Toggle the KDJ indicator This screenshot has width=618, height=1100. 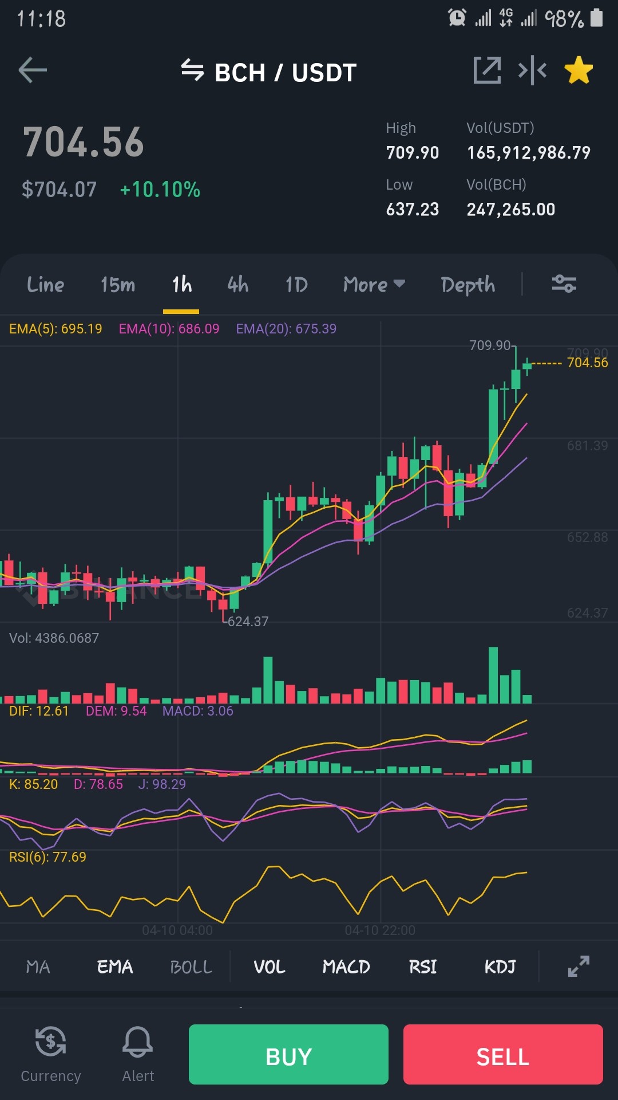coord(500,967)
